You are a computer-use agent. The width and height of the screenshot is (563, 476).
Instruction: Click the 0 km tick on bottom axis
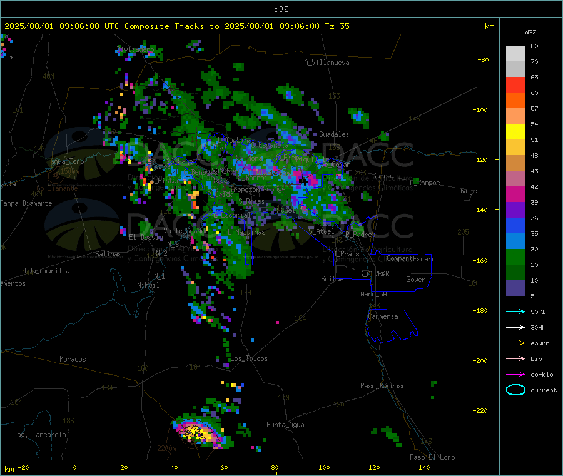pos(74,467)
